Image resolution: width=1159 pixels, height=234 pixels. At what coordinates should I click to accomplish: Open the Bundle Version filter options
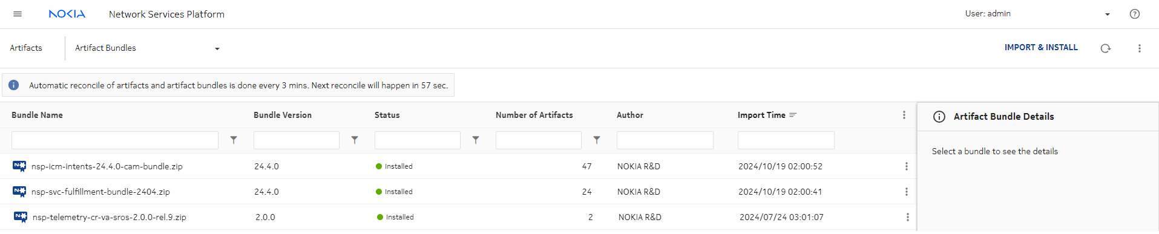coord(355,140)
